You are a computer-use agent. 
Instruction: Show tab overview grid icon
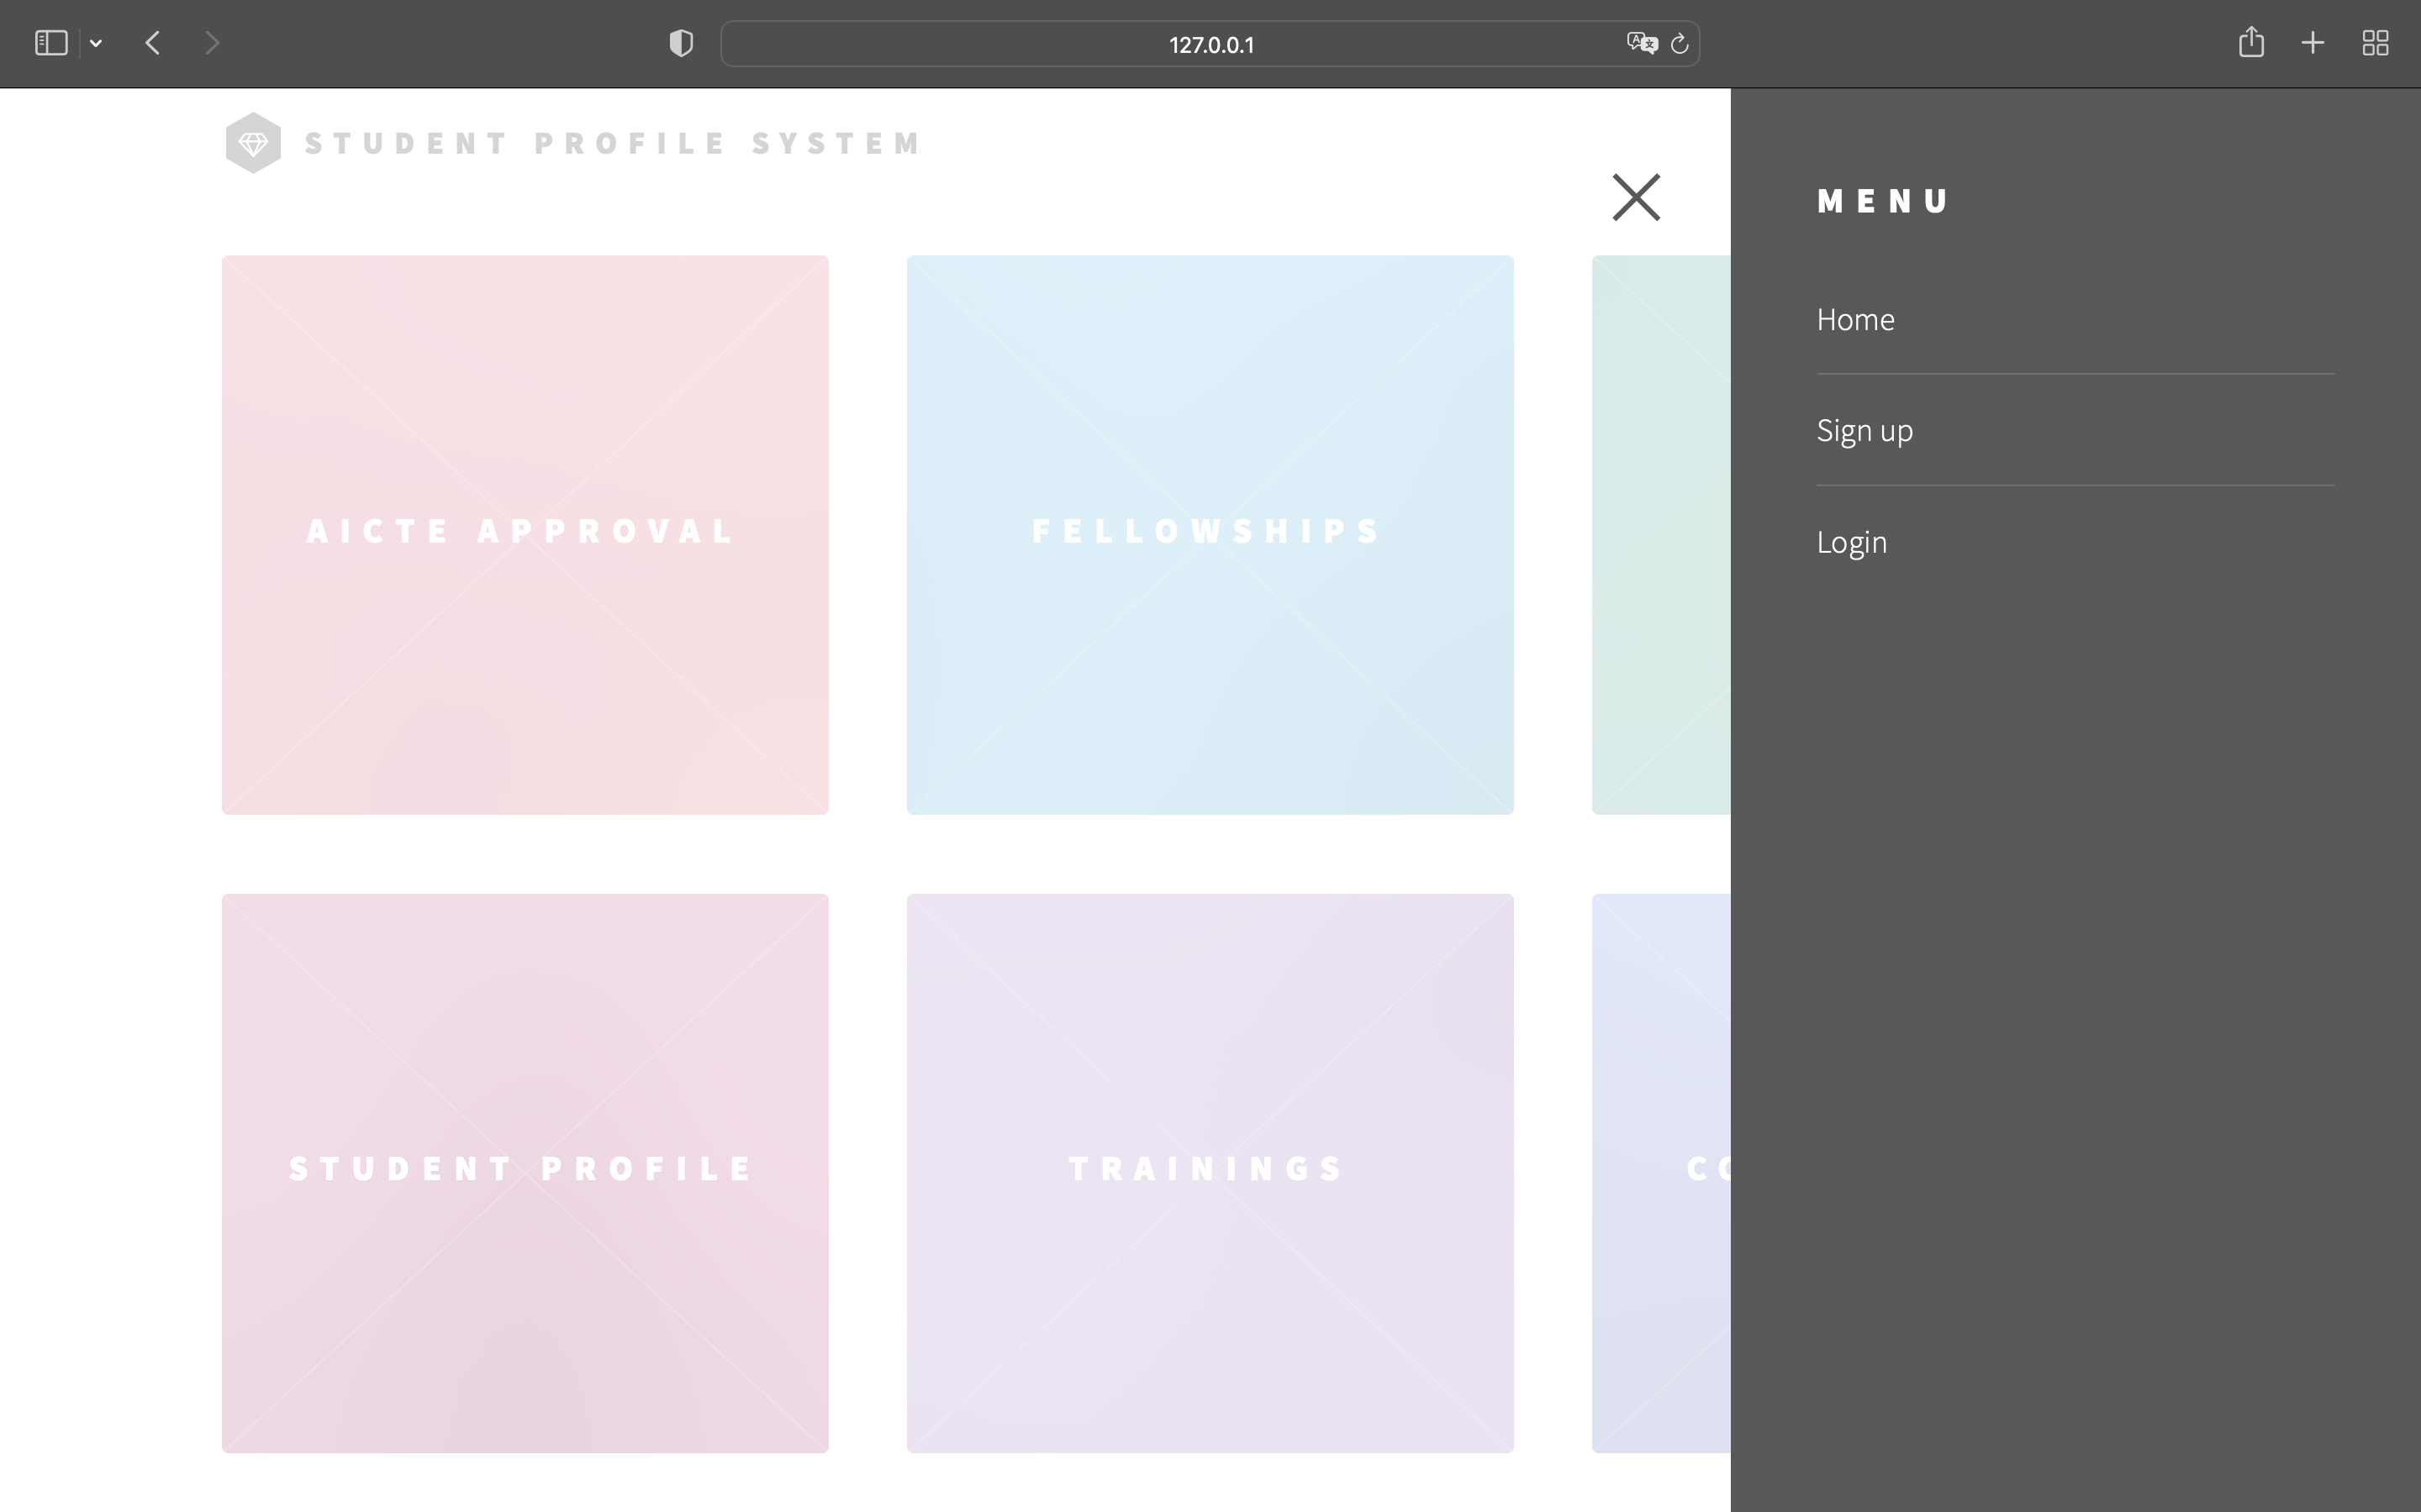point(2375,43)
